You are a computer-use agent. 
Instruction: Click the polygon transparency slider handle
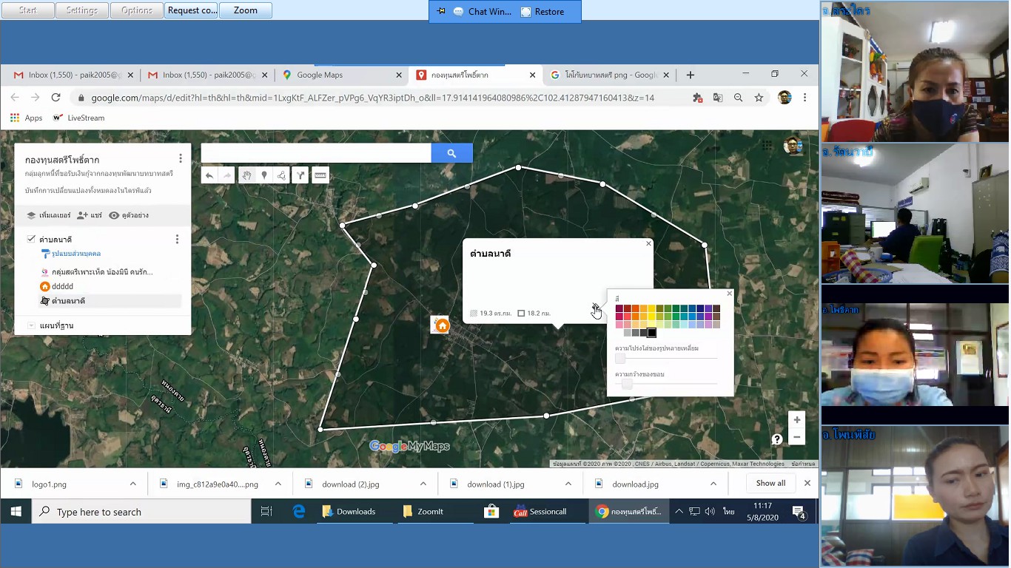click(620, 359)
